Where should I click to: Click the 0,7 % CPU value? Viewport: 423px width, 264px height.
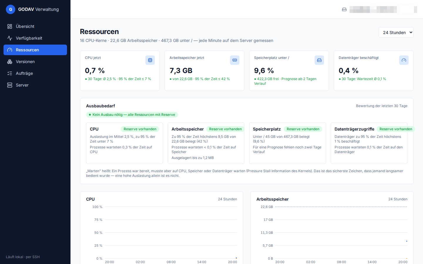(95, 71)
